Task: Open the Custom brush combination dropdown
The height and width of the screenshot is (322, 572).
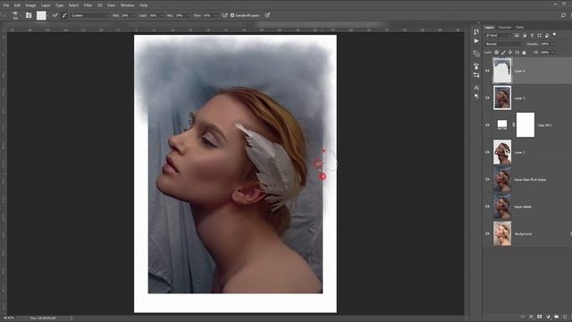Action: point(90,15)
